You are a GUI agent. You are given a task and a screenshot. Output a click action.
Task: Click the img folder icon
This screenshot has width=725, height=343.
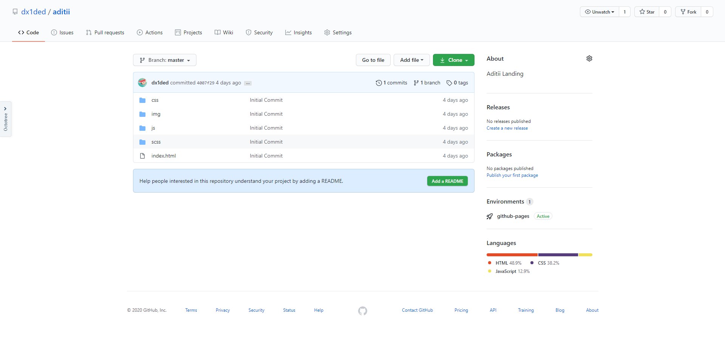pos(142,114)
